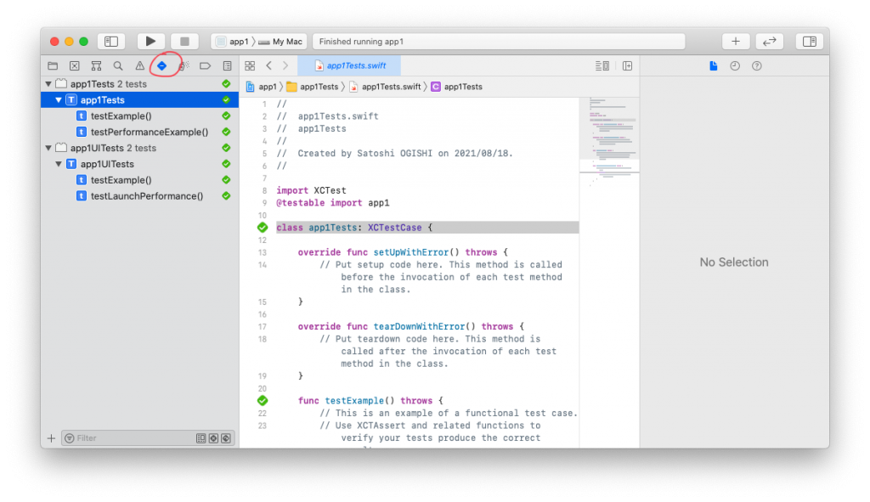Open app1 project in the jump bar
Viewport: 870px width, 502px height.
pos(262,87)
